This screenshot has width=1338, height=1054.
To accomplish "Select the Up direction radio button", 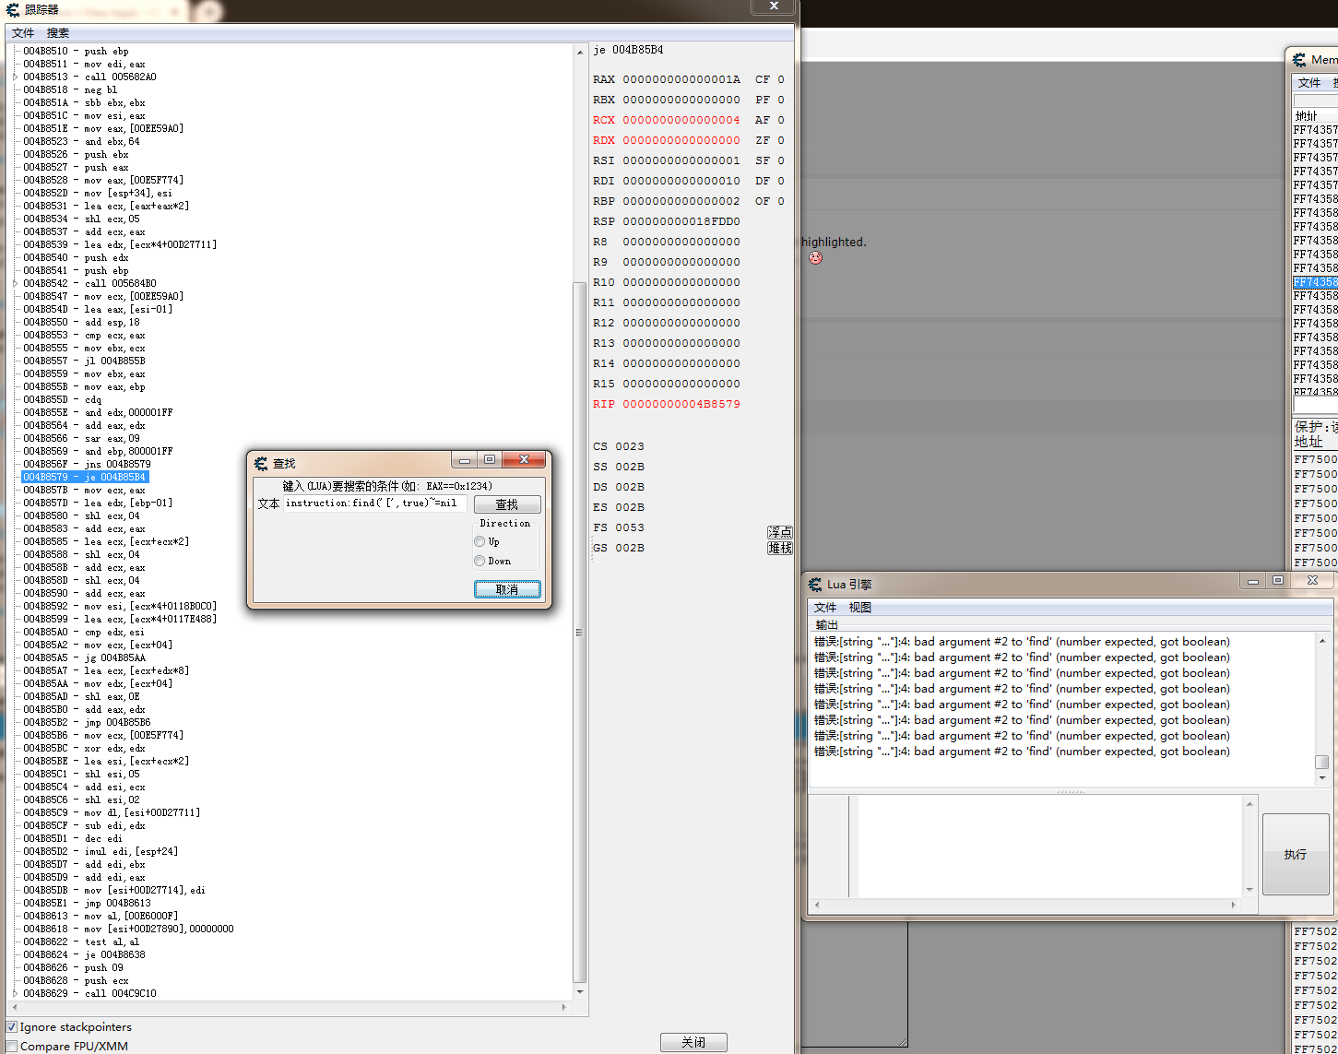I will coord(480,541).
